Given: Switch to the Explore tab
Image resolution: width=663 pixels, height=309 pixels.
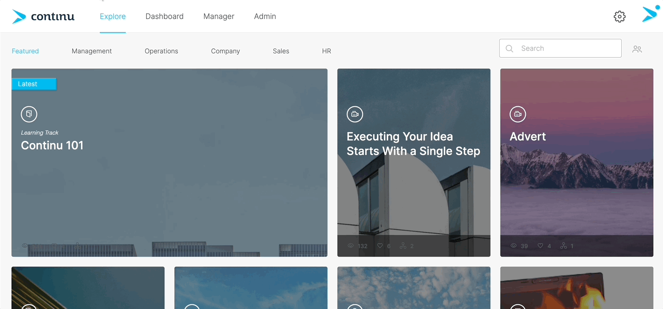Looking at the screenshot, I should coord(113,16).
